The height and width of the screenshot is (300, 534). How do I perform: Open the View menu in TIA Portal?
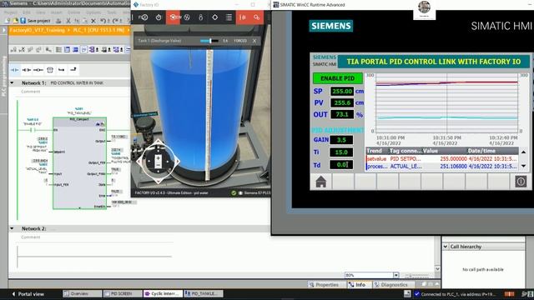coord(41,12)
